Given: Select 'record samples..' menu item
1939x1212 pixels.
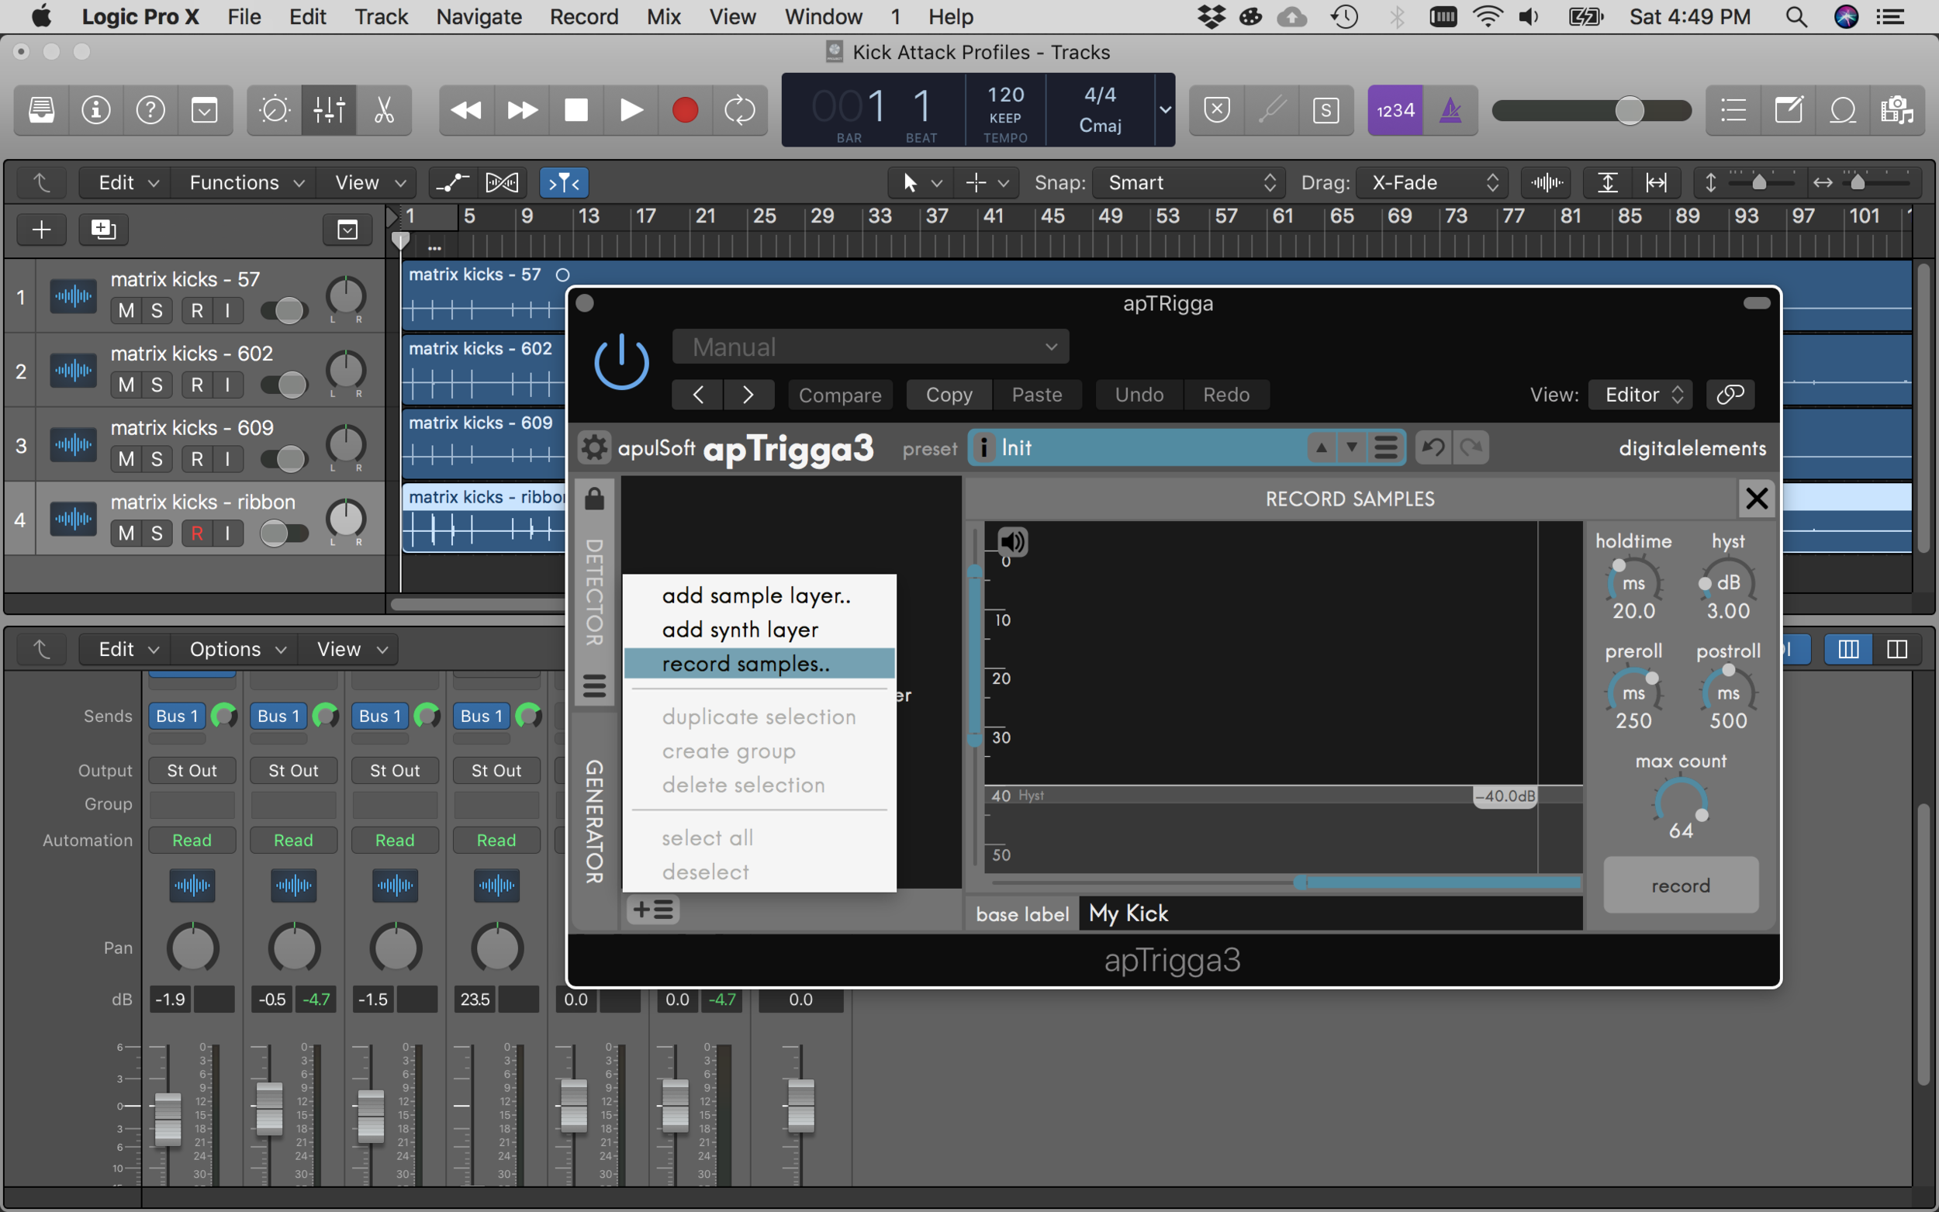Looking at the screenshot, I should pos(759,664).
